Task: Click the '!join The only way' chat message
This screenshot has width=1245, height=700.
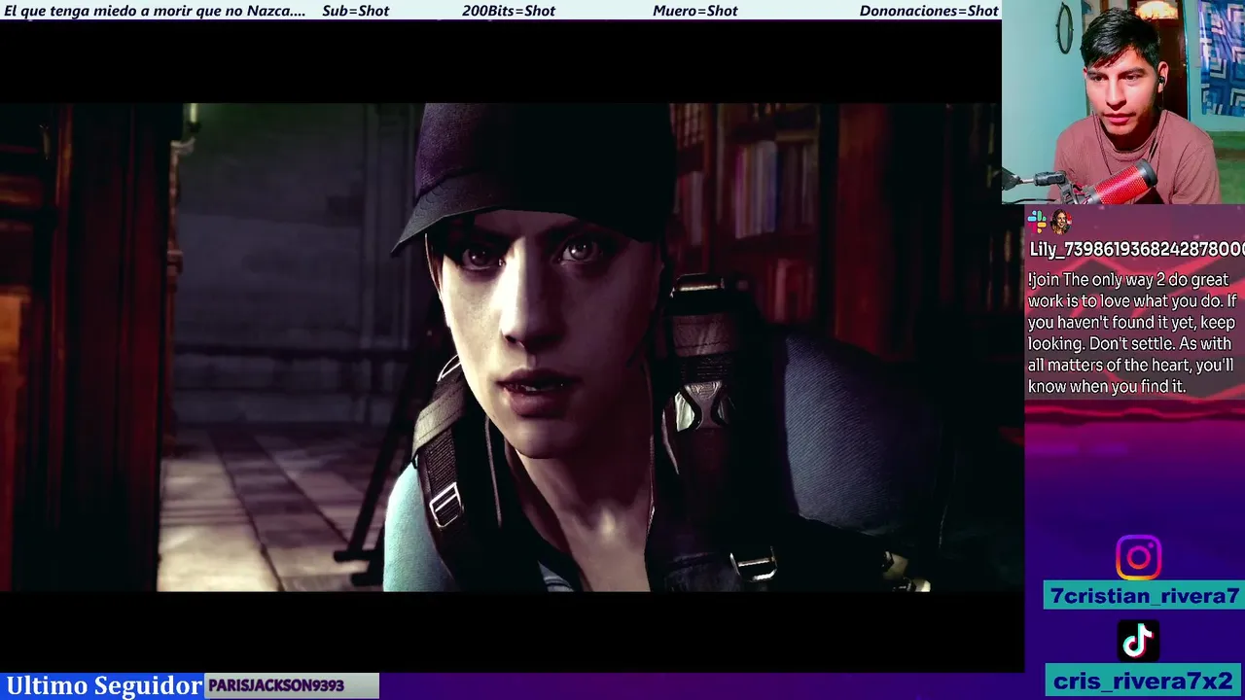Action: click(1132, 333)
